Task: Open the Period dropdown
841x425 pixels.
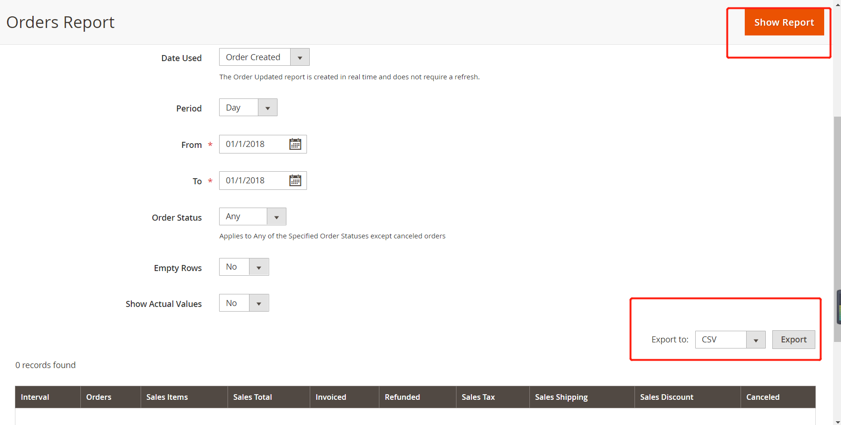Action: click(x=267, y=107)
